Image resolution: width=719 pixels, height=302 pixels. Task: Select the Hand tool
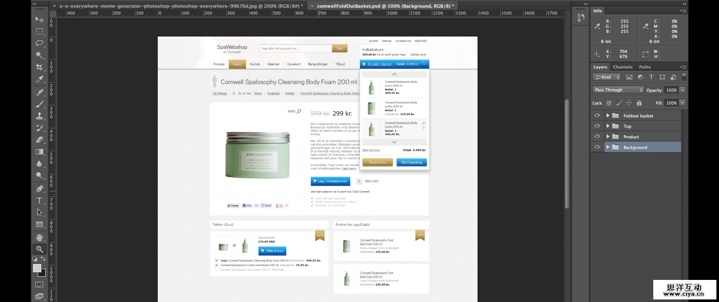[x=40, y=237]
